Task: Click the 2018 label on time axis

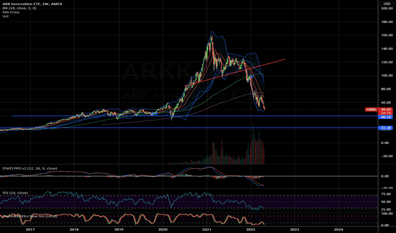Action: 74,230
